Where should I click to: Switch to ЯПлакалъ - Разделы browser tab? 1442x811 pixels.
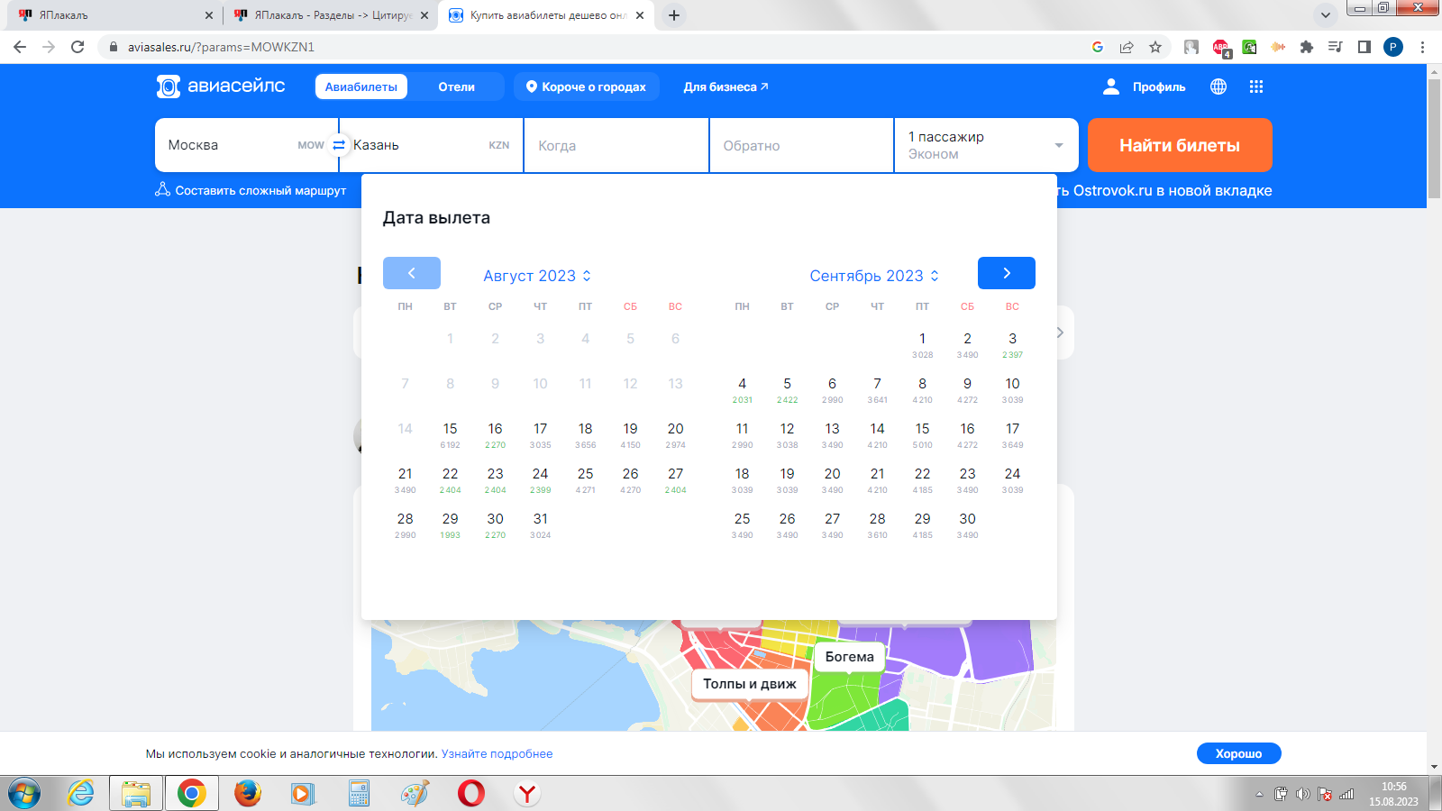pos(332,15)
